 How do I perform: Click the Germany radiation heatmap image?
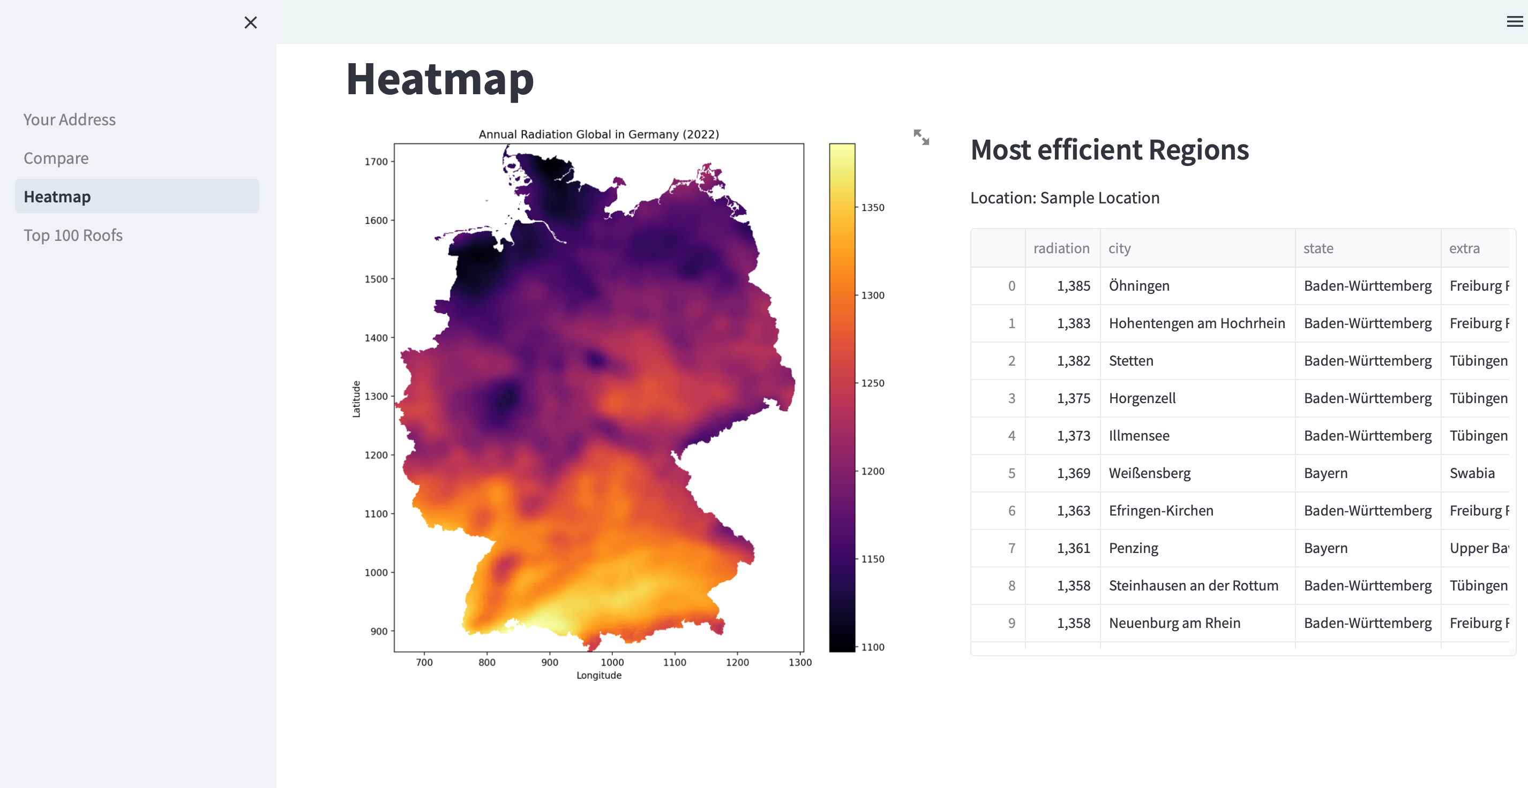tap(598, 397)
